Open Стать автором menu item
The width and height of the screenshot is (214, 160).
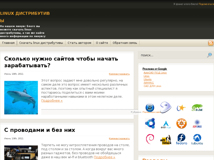click(x=79, y=43)
